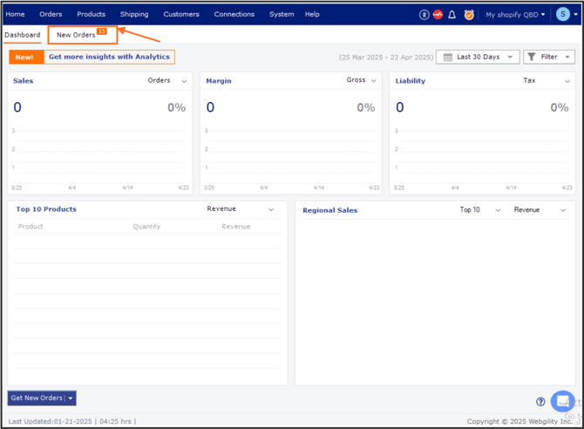Click the upload arrow circle icon
The height and width of the screenshot is (429, 584).
424,15
